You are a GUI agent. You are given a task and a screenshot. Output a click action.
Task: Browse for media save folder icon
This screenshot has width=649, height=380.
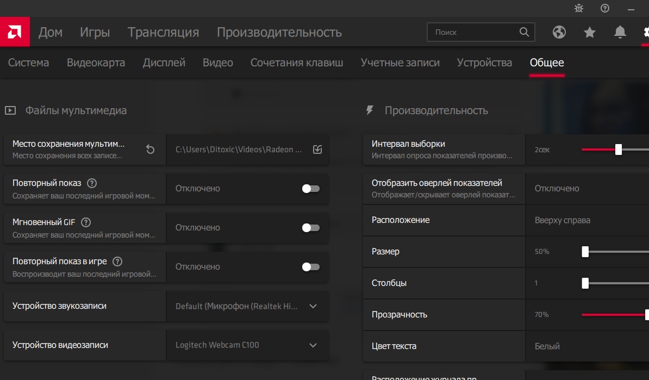[x=317, y=149]
